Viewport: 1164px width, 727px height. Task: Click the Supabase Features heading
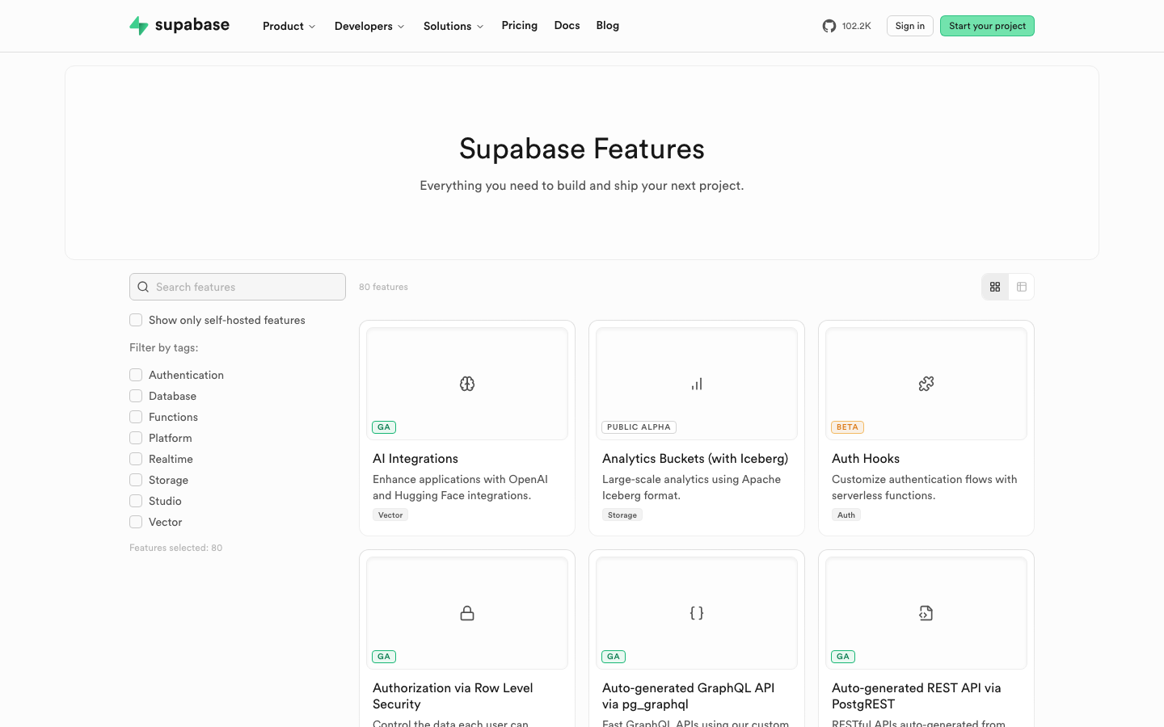coord(582,149)
